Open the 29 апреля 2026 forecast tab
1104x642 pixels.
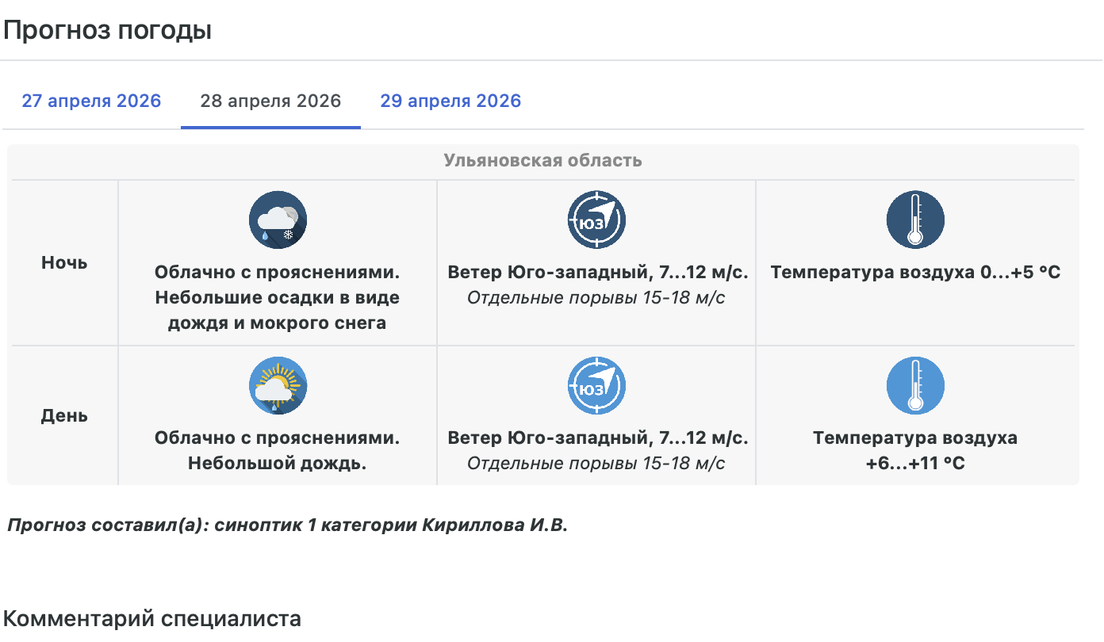[450, 101]
